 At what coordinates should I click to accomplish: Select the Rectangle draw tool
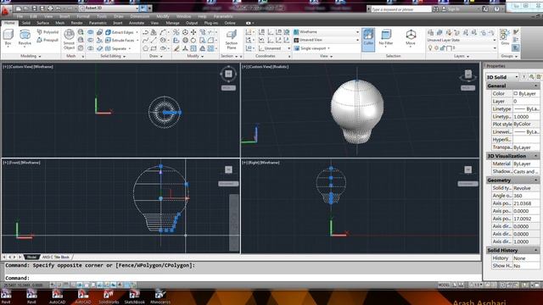click(154, 49)
